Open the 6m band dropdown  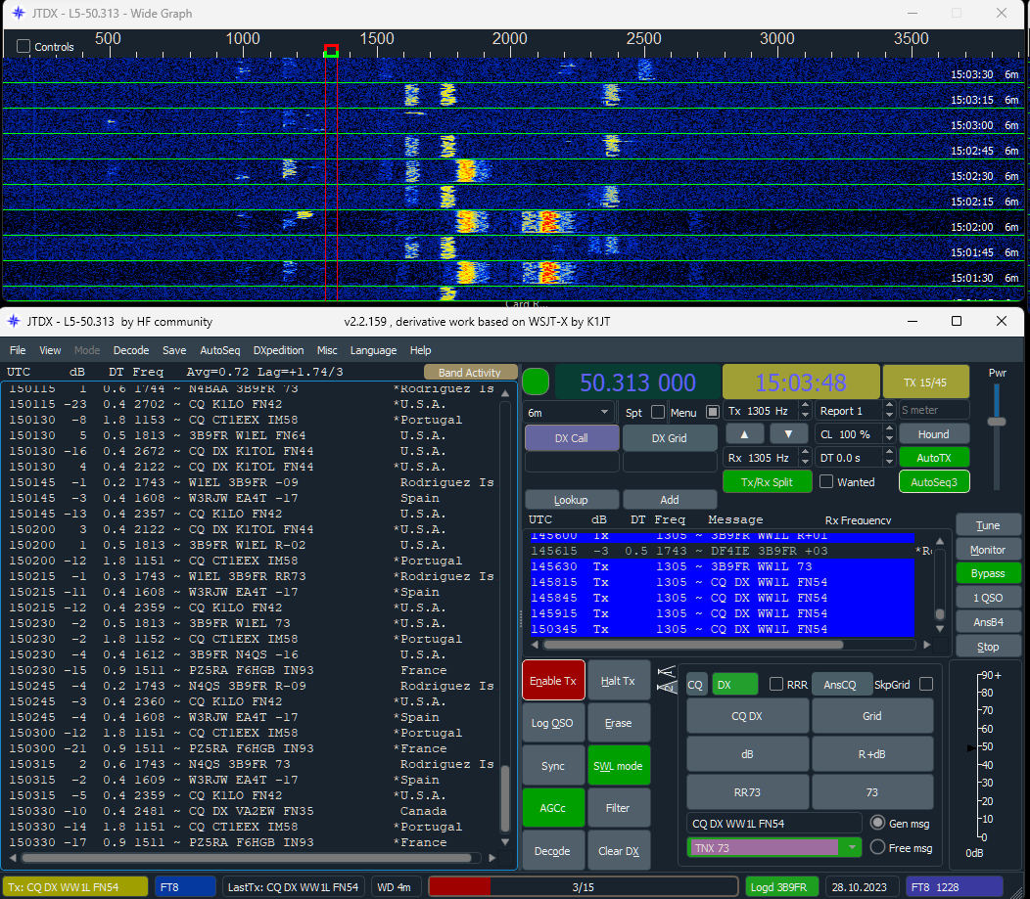point(569,412)
